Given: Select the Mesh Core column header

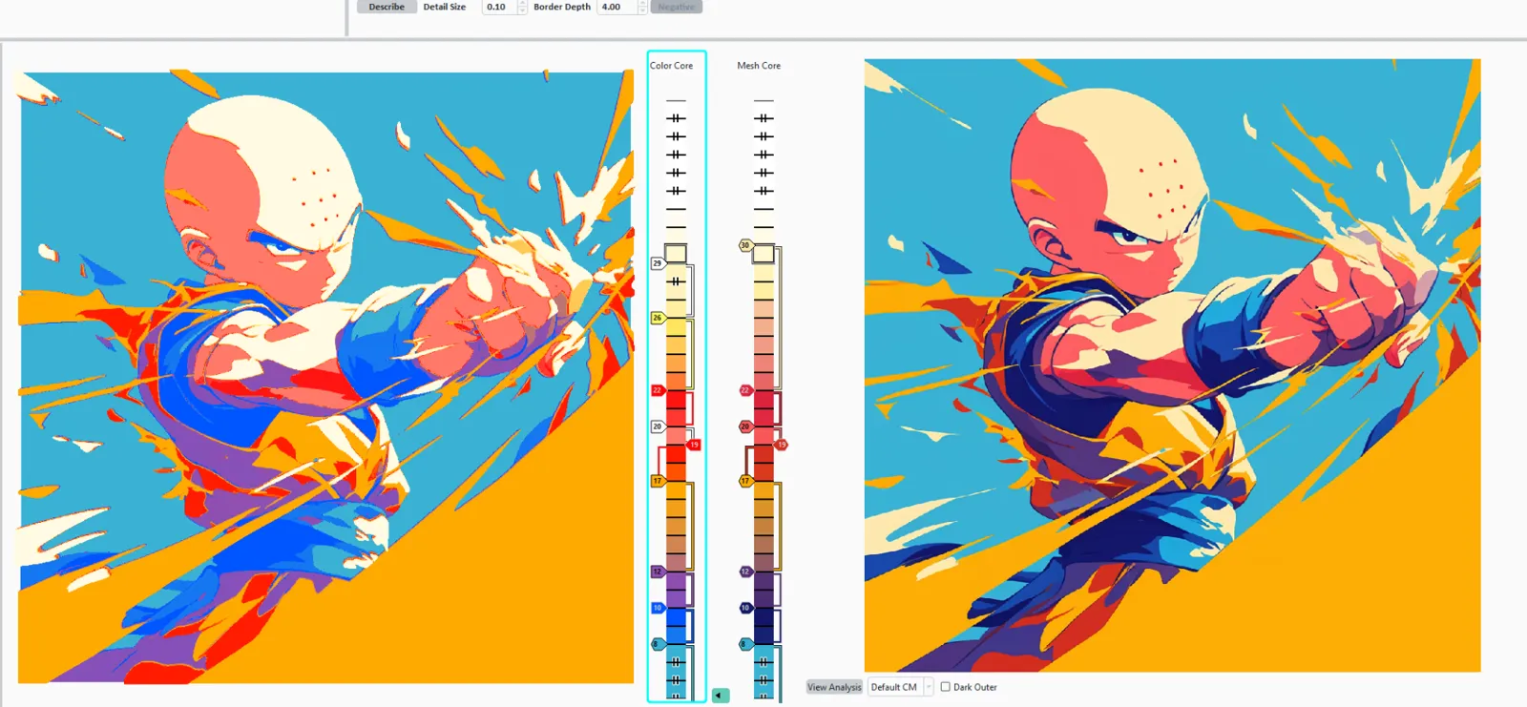Looking at the screenshot, I should pos(759,66).
